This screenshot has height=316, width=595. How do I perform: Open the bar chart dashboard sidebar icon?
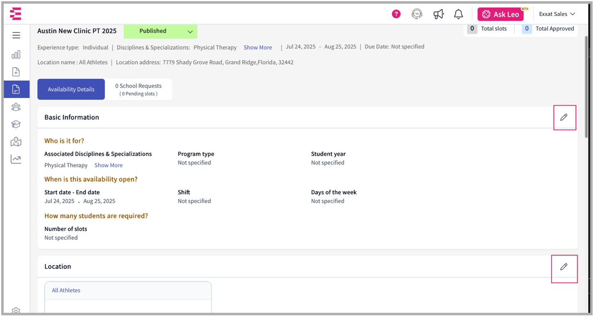pyautogui.click(x=16, y=55)
